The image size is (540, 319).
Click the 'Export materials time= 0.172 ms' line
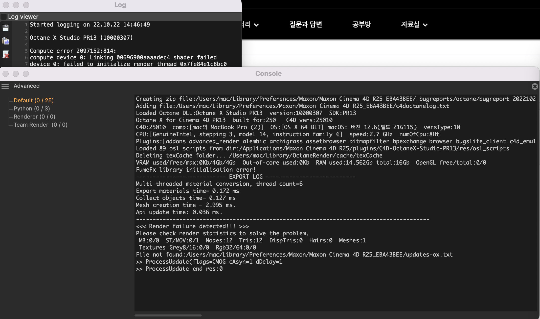tap(187, 191)
